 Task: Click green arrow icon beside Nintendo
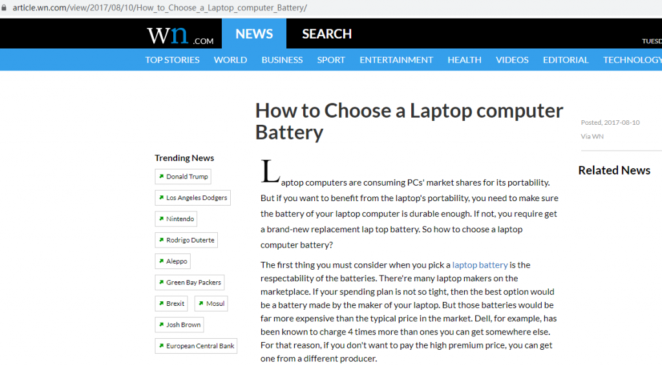(x=161, y=219)
